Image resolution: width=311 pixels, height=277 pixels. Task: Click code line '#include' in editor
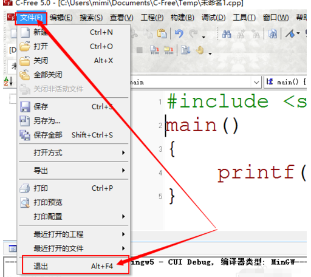(x=236, y=101)
